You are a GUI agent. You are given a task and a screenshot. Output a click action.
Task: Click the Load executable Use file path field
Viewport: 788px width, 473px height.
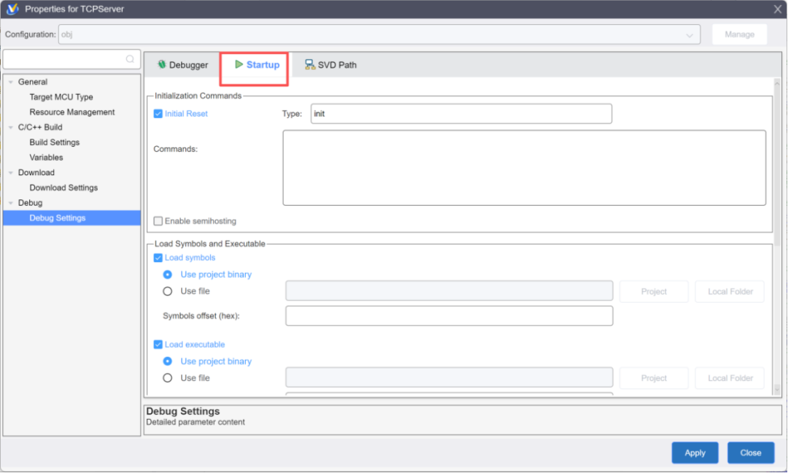449,377
